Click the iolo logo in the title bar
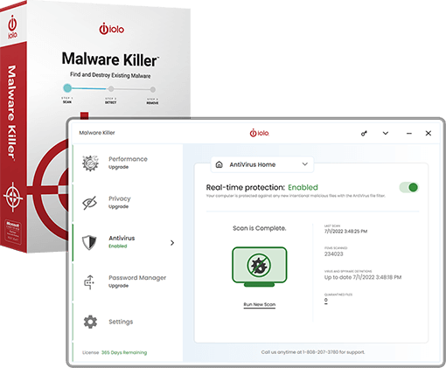The width and height of the screenshot is (446, 368). click(x=259, y=133)
